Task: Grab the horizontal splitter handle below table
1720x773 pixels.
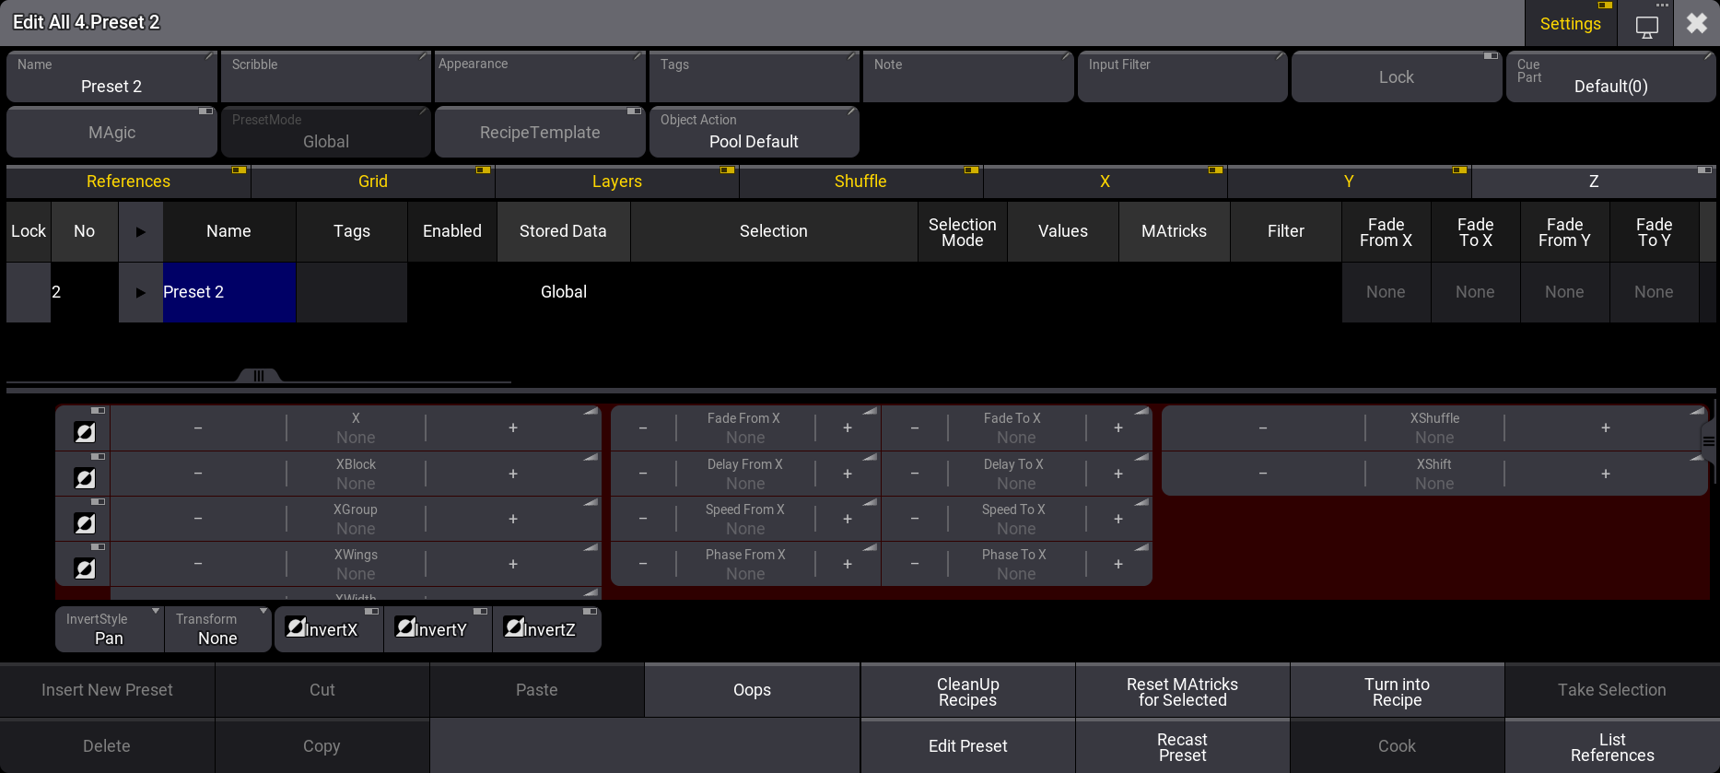Action: point(259,376)
